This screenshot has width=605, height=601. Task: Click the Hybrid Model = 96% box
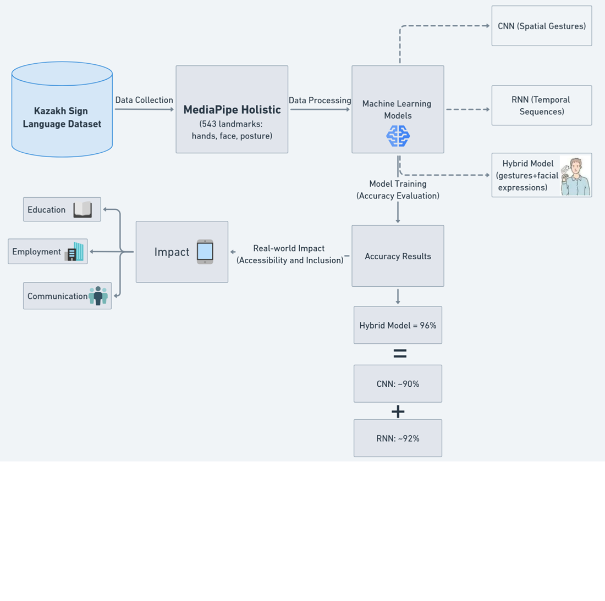click(398, 325)
